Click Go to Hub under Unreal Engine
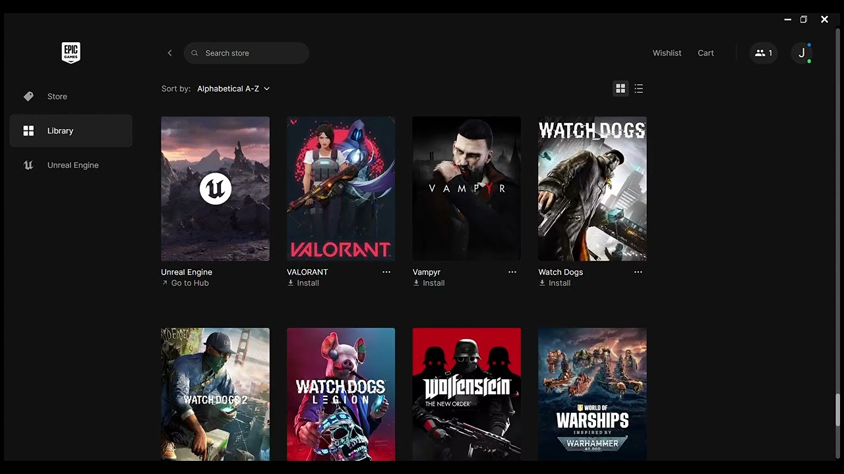 (x=190, y=283)
